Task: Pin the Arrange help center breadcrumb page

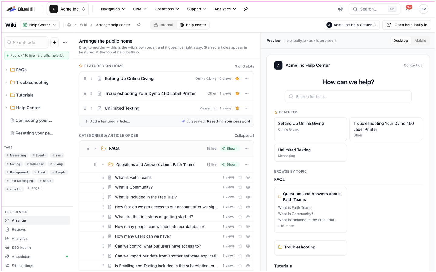Action: (x=139, y=25)
